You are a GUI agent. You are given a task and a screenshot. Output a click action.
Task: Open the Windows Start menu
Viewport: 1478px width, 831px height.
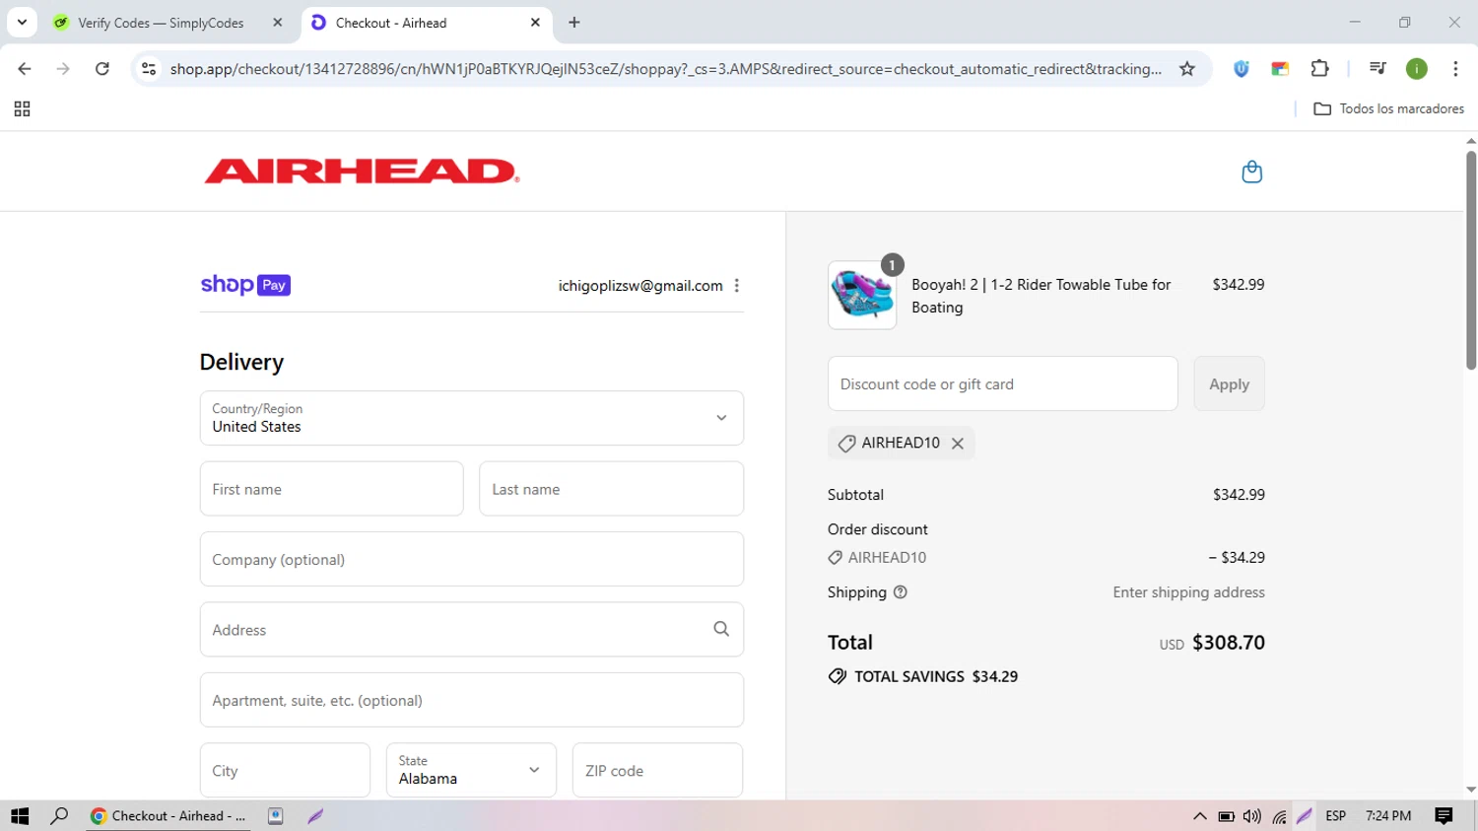(20, 816)
